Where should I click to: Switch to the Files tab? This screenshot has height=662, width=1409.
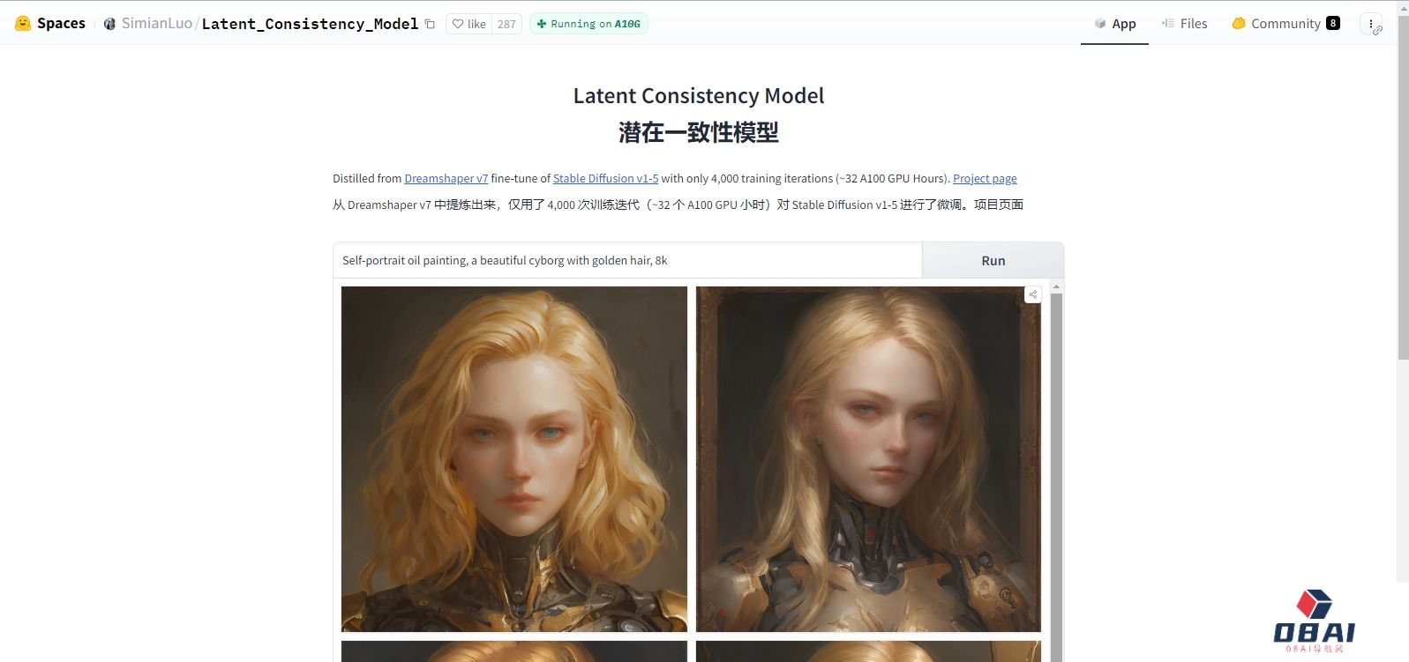(x=1184, y=24)
